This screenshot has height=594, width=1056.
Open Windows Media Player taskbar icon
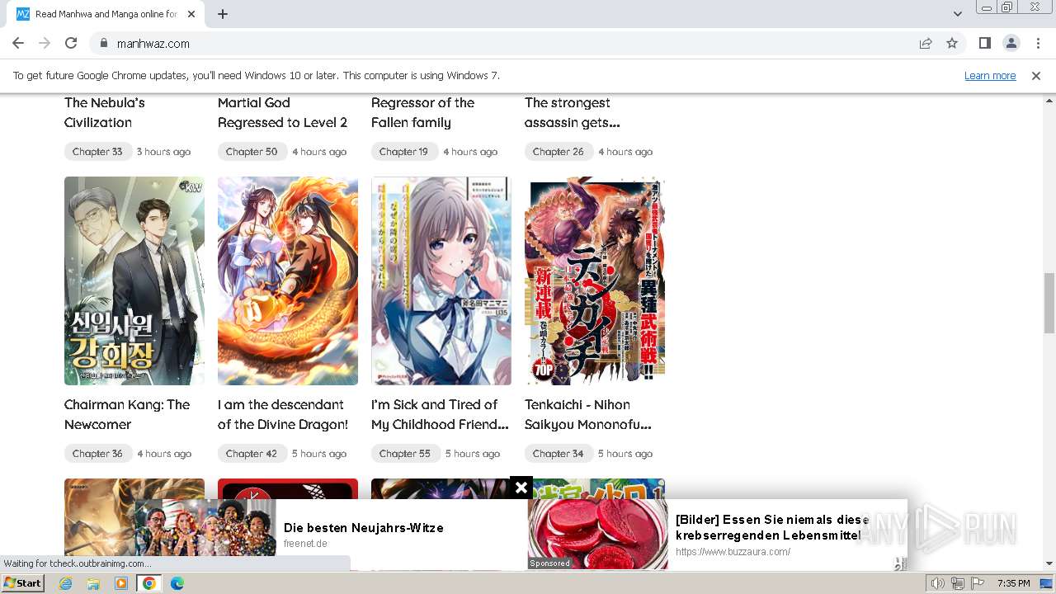click(121, 583)
